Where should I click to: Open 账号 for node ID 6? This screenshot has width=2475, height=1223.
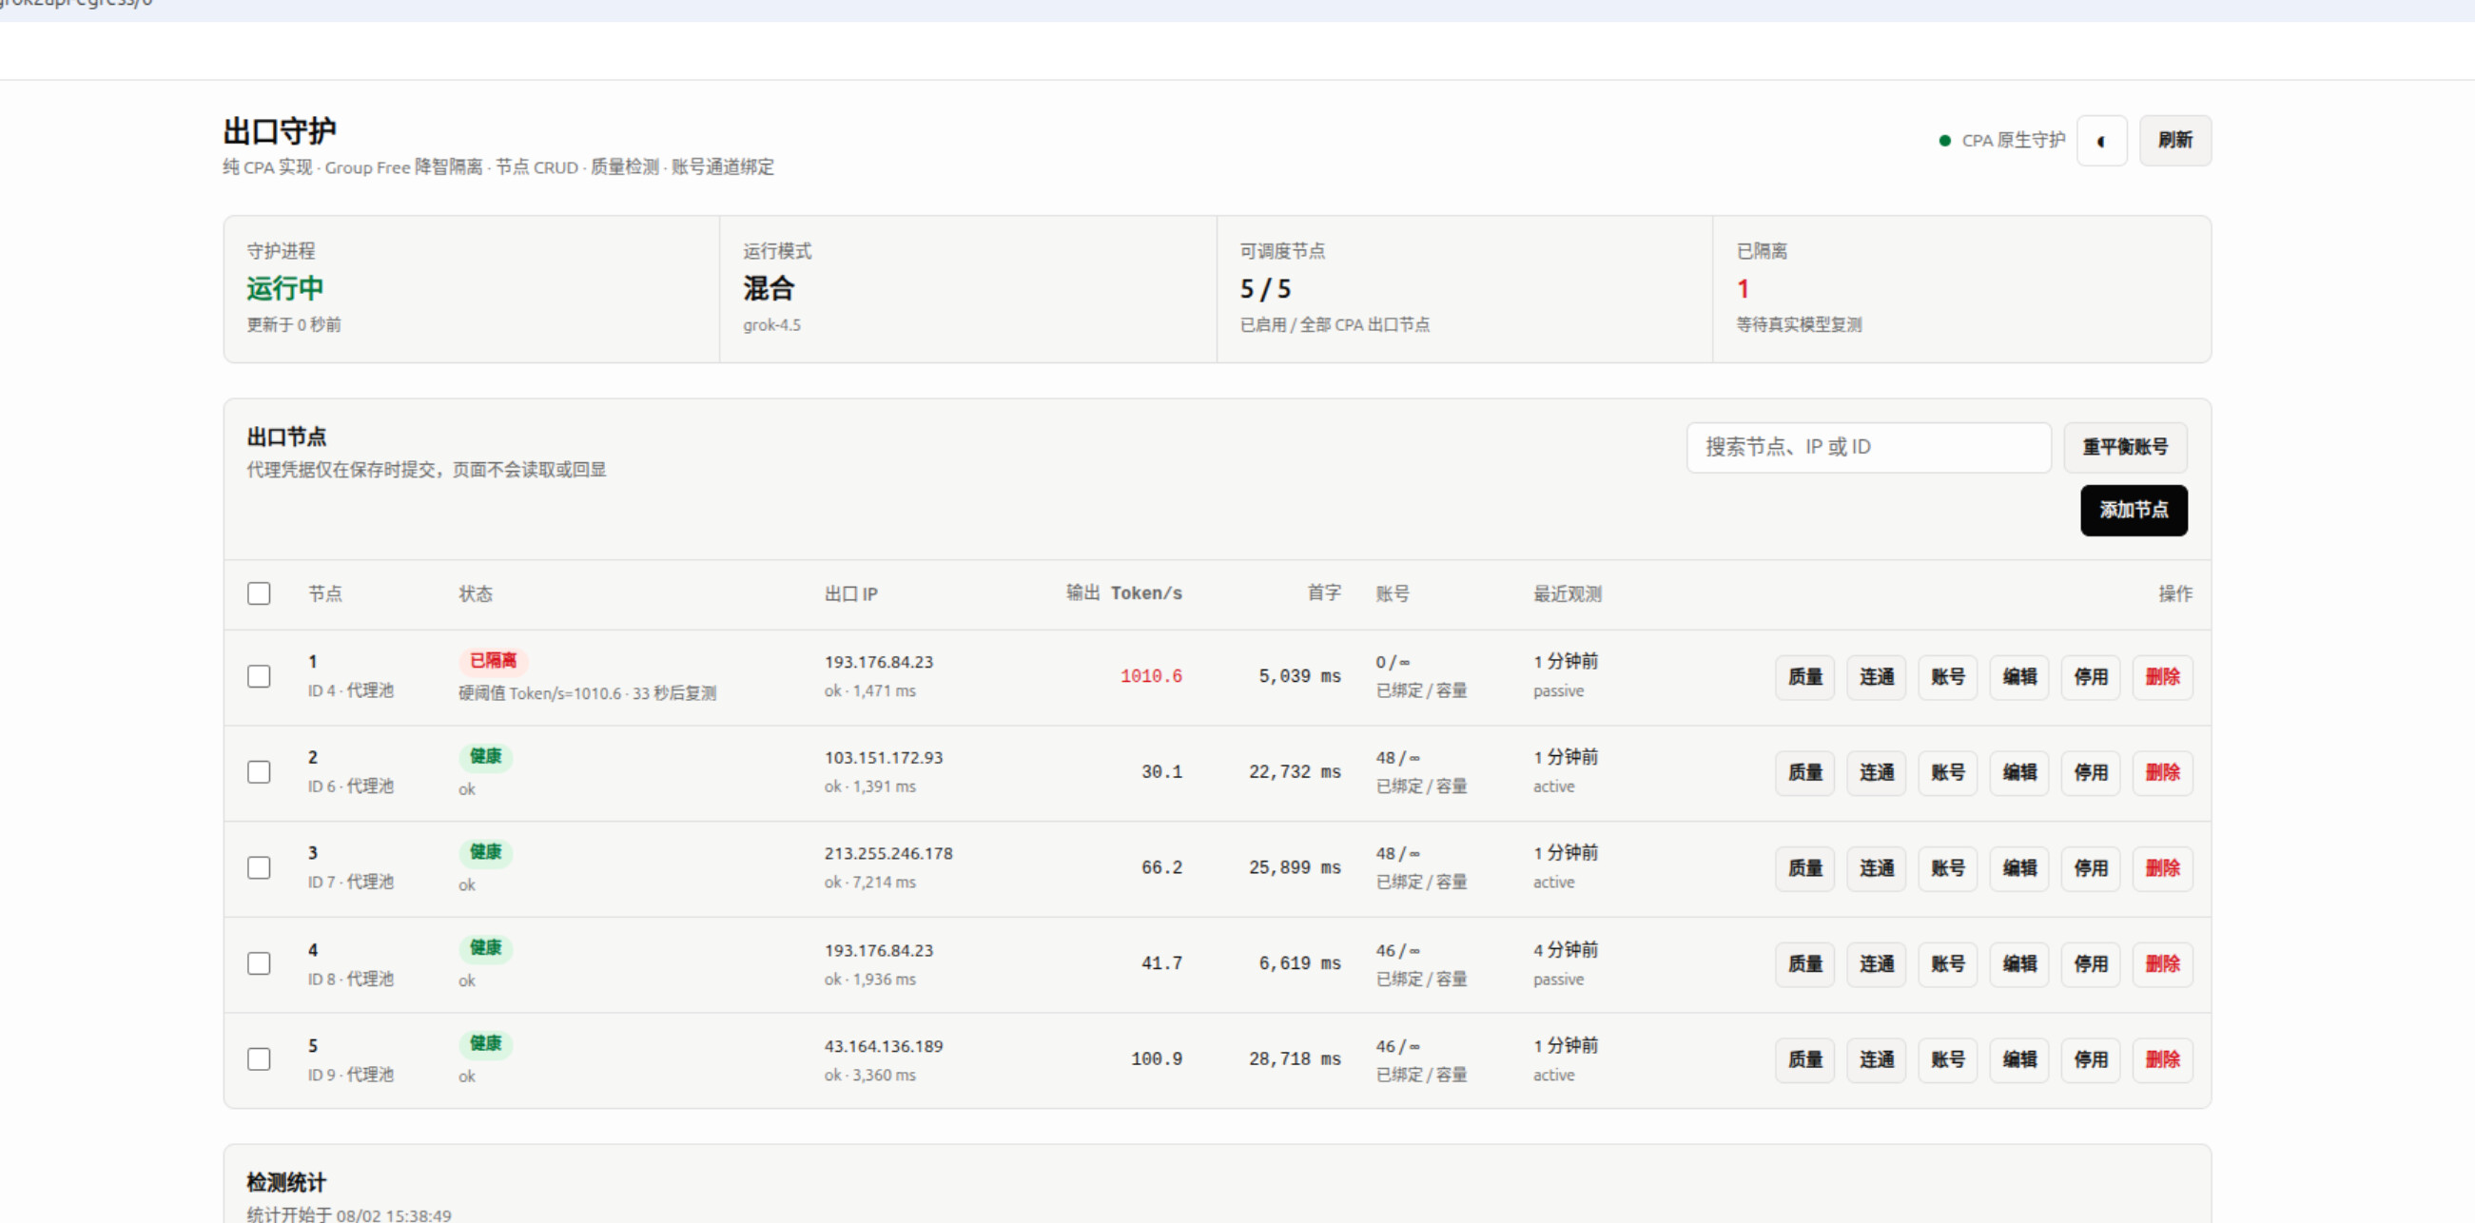pyautogui.click(x=1947, y=772)
